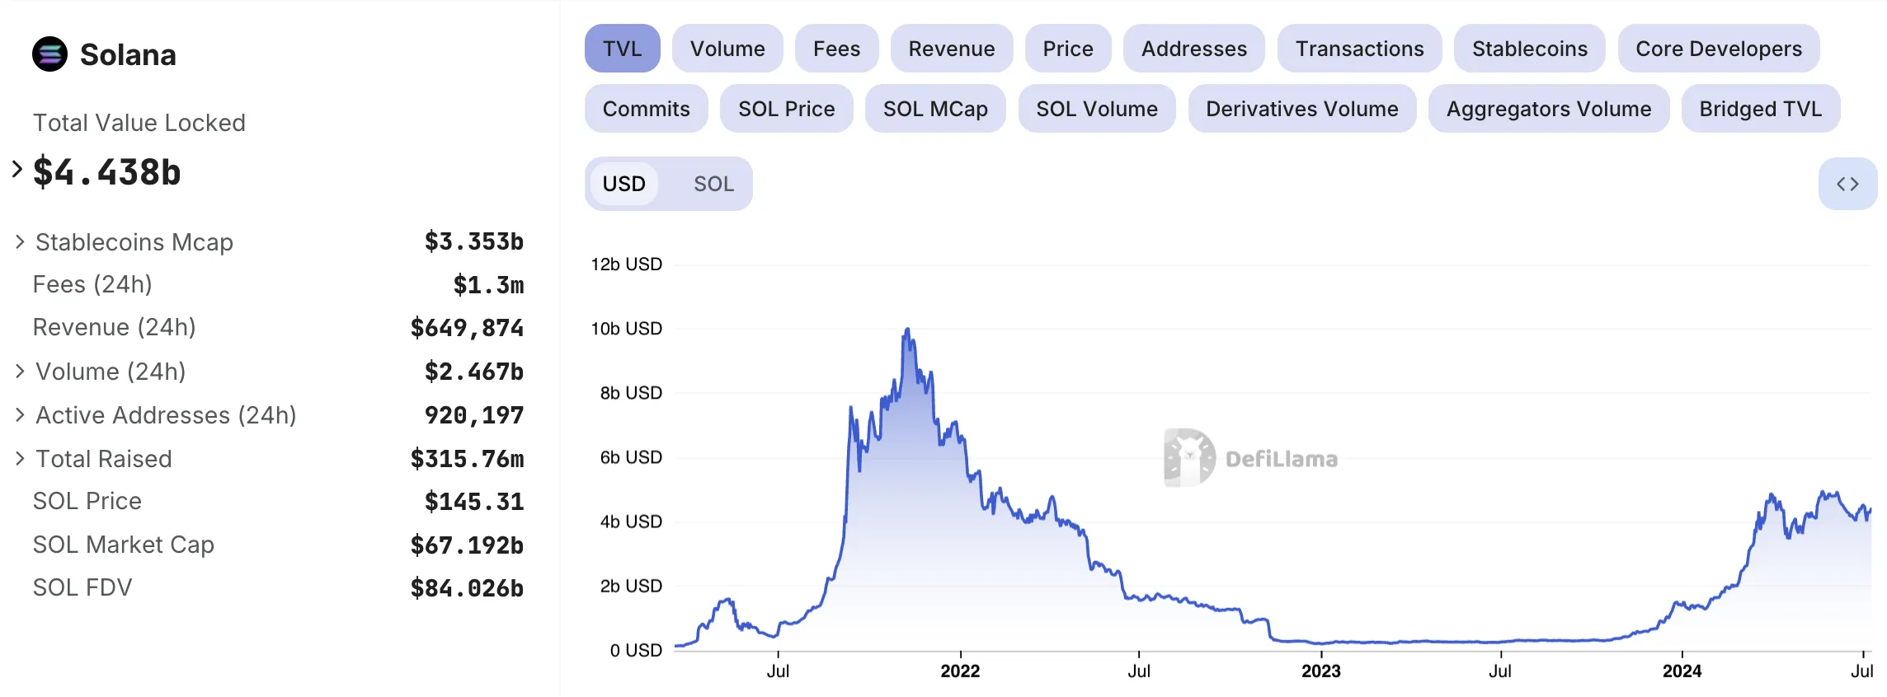Image resolution: width=1887 pixels, height=697 pixels.
Task: Click the 2022 peak on TVL chart
Action: click(x=907, y=329)
